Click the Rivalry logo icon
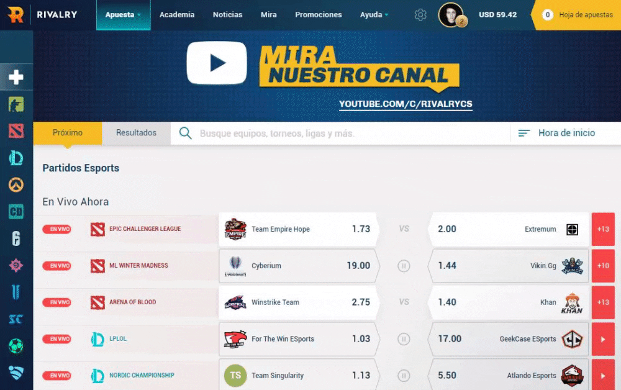 tap(16, 15)
